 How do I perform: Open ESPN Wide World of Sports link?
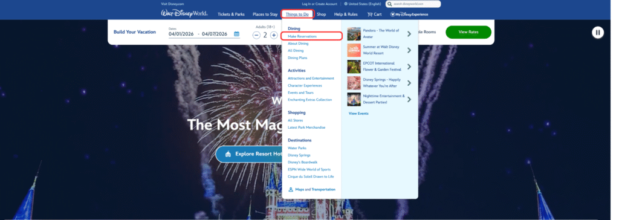(309, 169)
